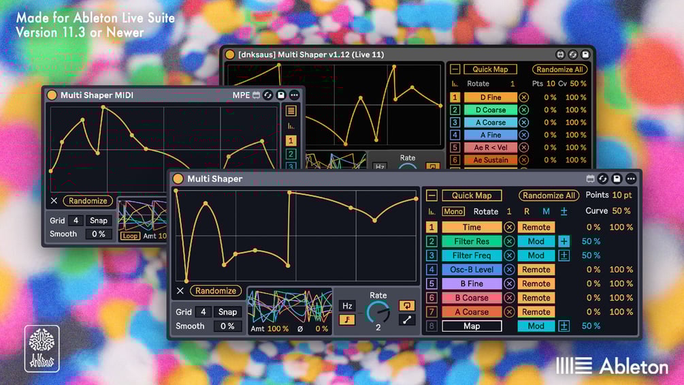
Task: Click Quick Map in front Multi Shaper
Action: pyautogui.click(x=472, y=195)
